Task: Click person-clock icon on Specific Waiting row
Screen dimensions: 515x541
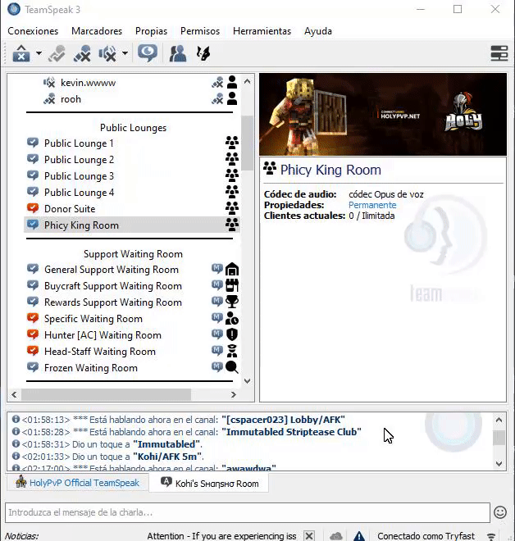Action: click(232, 318)
